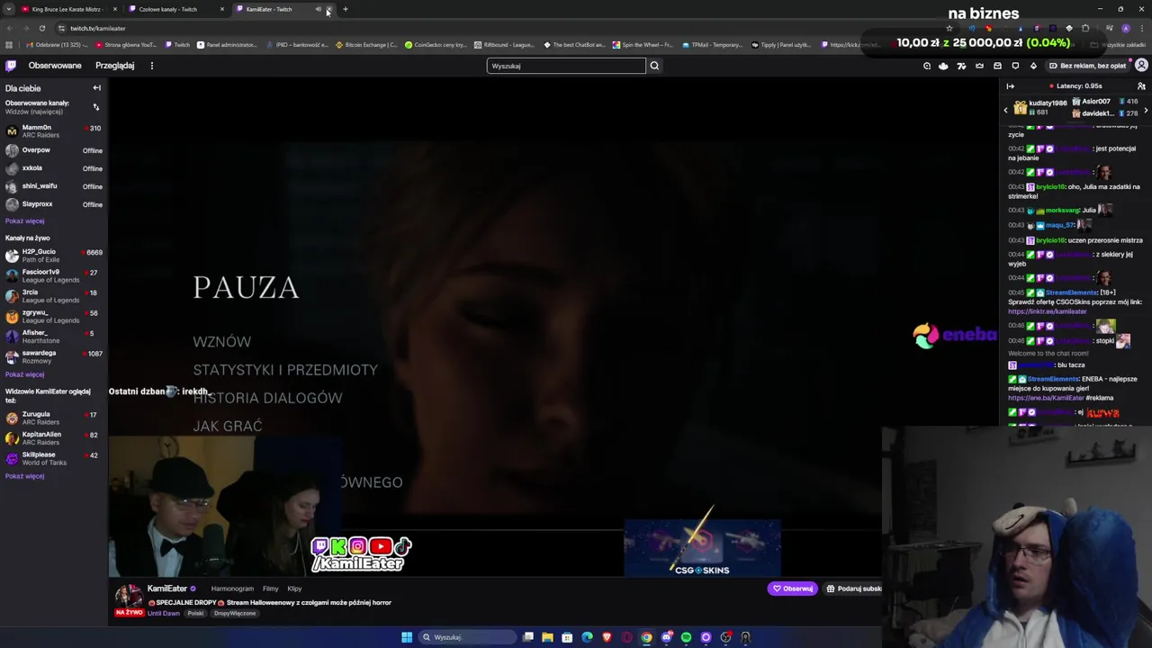The image size is (1152, 648).
Task: Open H2P_Gucio channel in sidebar
Action: [x=54, y=256]
